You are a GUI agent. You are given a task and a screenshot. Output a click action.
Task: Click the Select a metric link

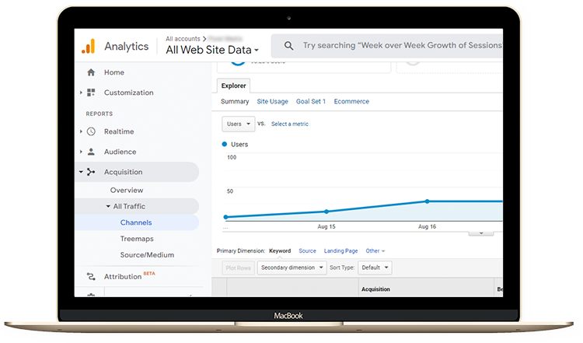(x=290, y=124)
